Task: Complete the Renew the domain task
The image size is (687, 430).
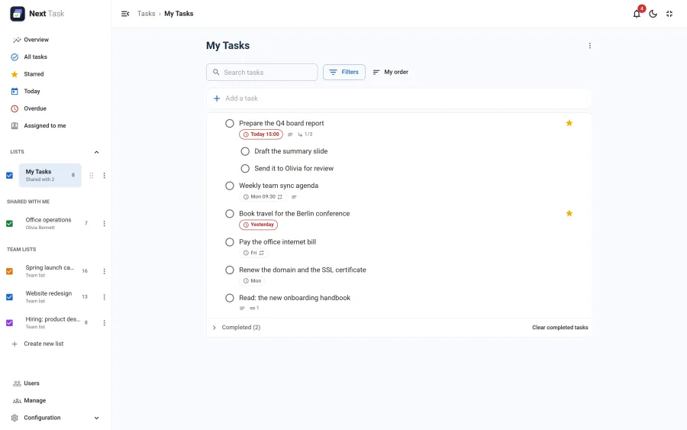Action: pyautogui.click(x=230, y=270)
